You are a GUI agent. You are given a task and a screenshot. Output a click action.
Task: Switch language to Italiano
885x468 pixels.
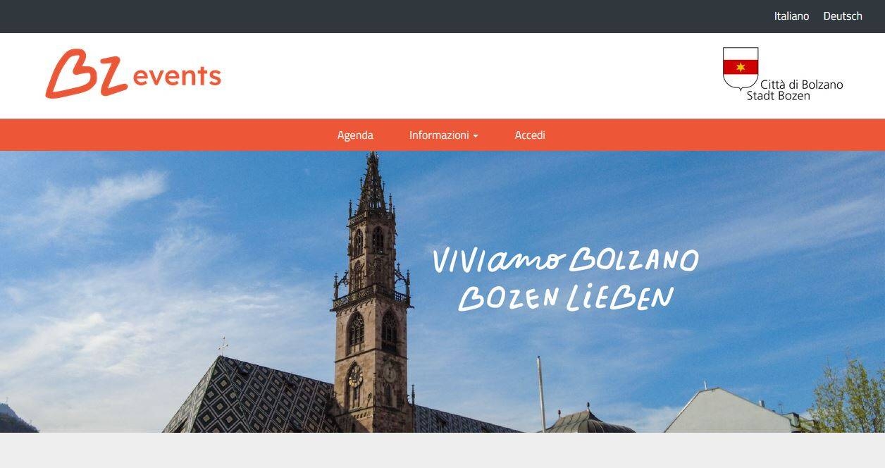791,16
